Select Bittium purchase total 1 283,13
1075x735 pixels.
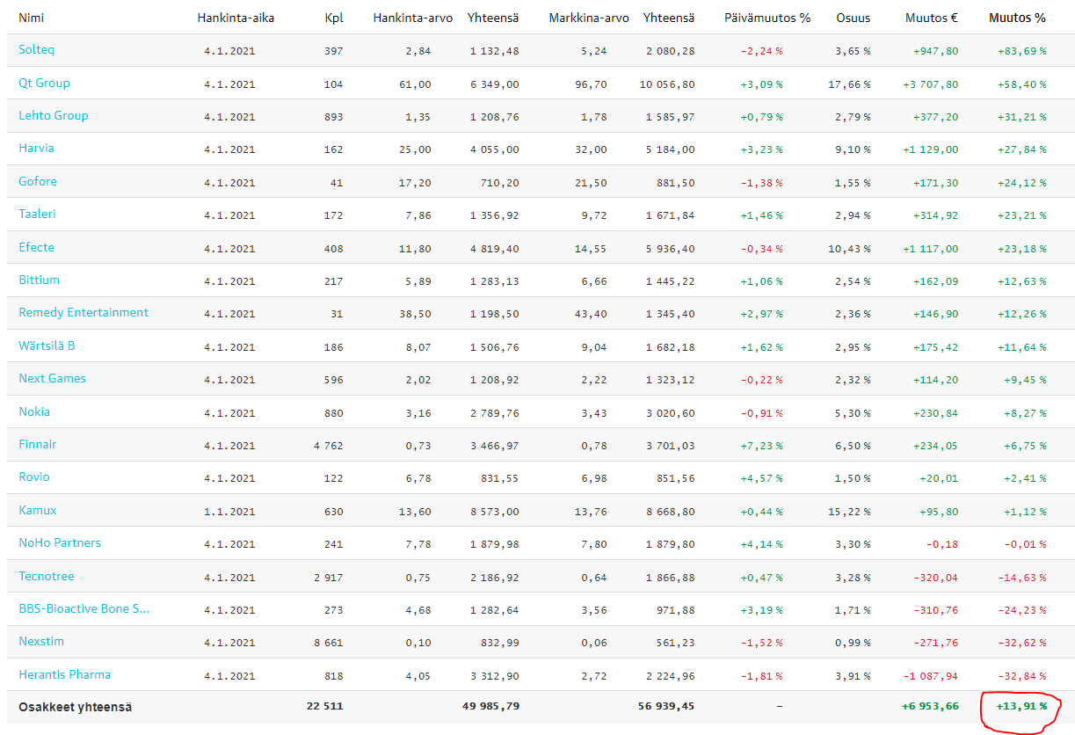pyautogui.click(x=494, y=281)
